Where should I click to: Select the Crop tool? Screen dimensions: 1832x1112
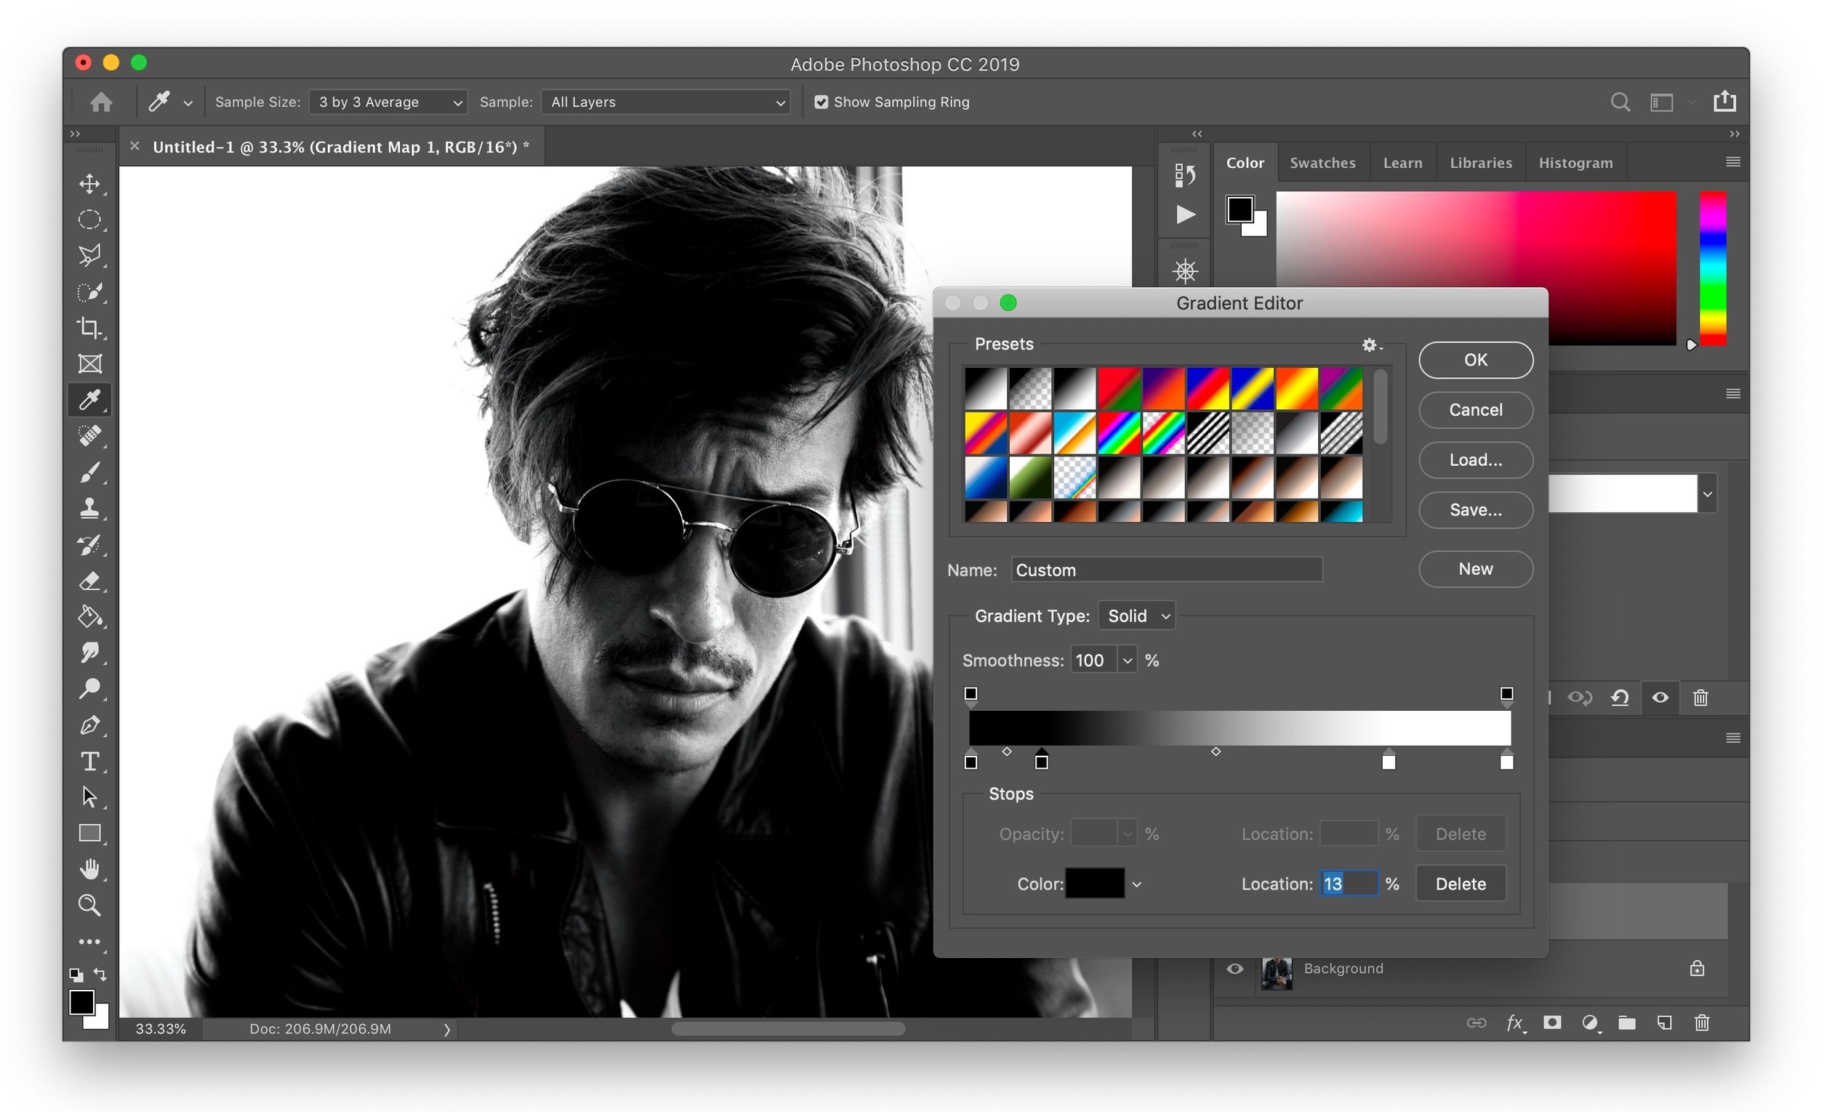pos(91,328)
